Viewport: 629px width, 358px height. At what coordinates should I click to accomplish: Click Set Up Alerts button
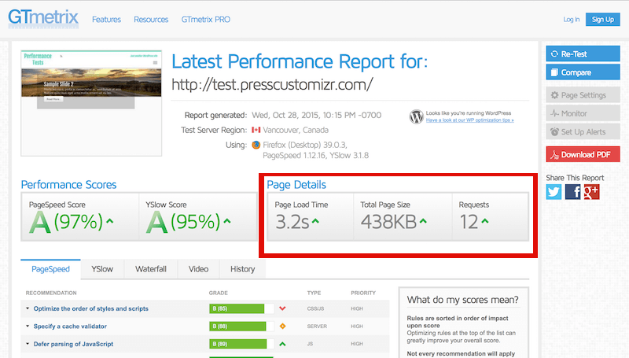pyautogui.click(x=583, y=131)
